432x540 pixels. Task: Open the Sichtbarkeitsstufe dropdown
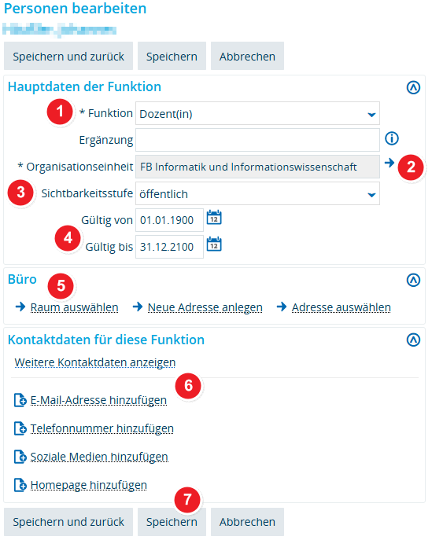(257, 193)
